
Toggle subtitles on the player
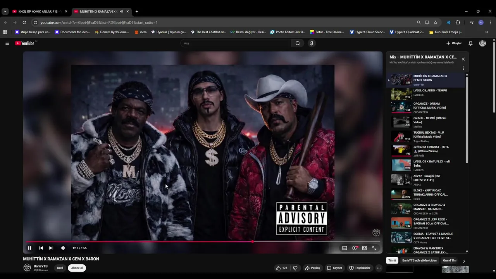click(344, 248)
